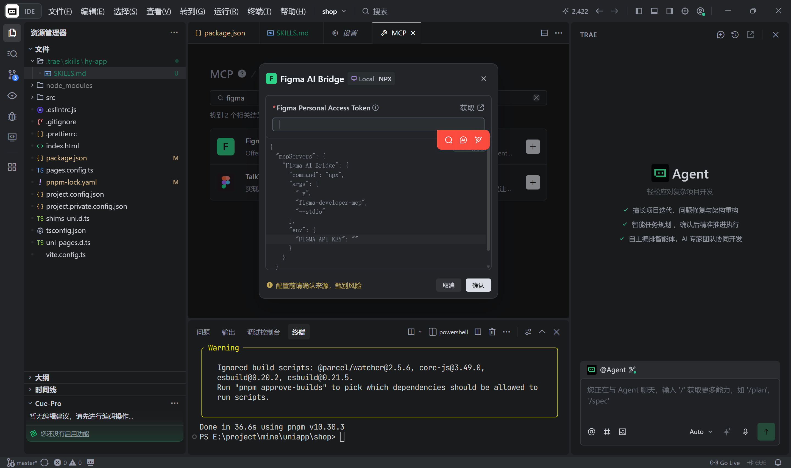Add the Figma AI Bridge server with plus
791x468 pixels.
coord(533,147)
